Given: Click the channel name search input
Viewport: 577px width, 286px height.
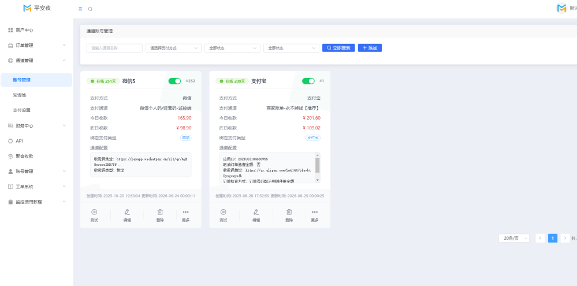Looking at the screenshot, I should click(114, 48).
